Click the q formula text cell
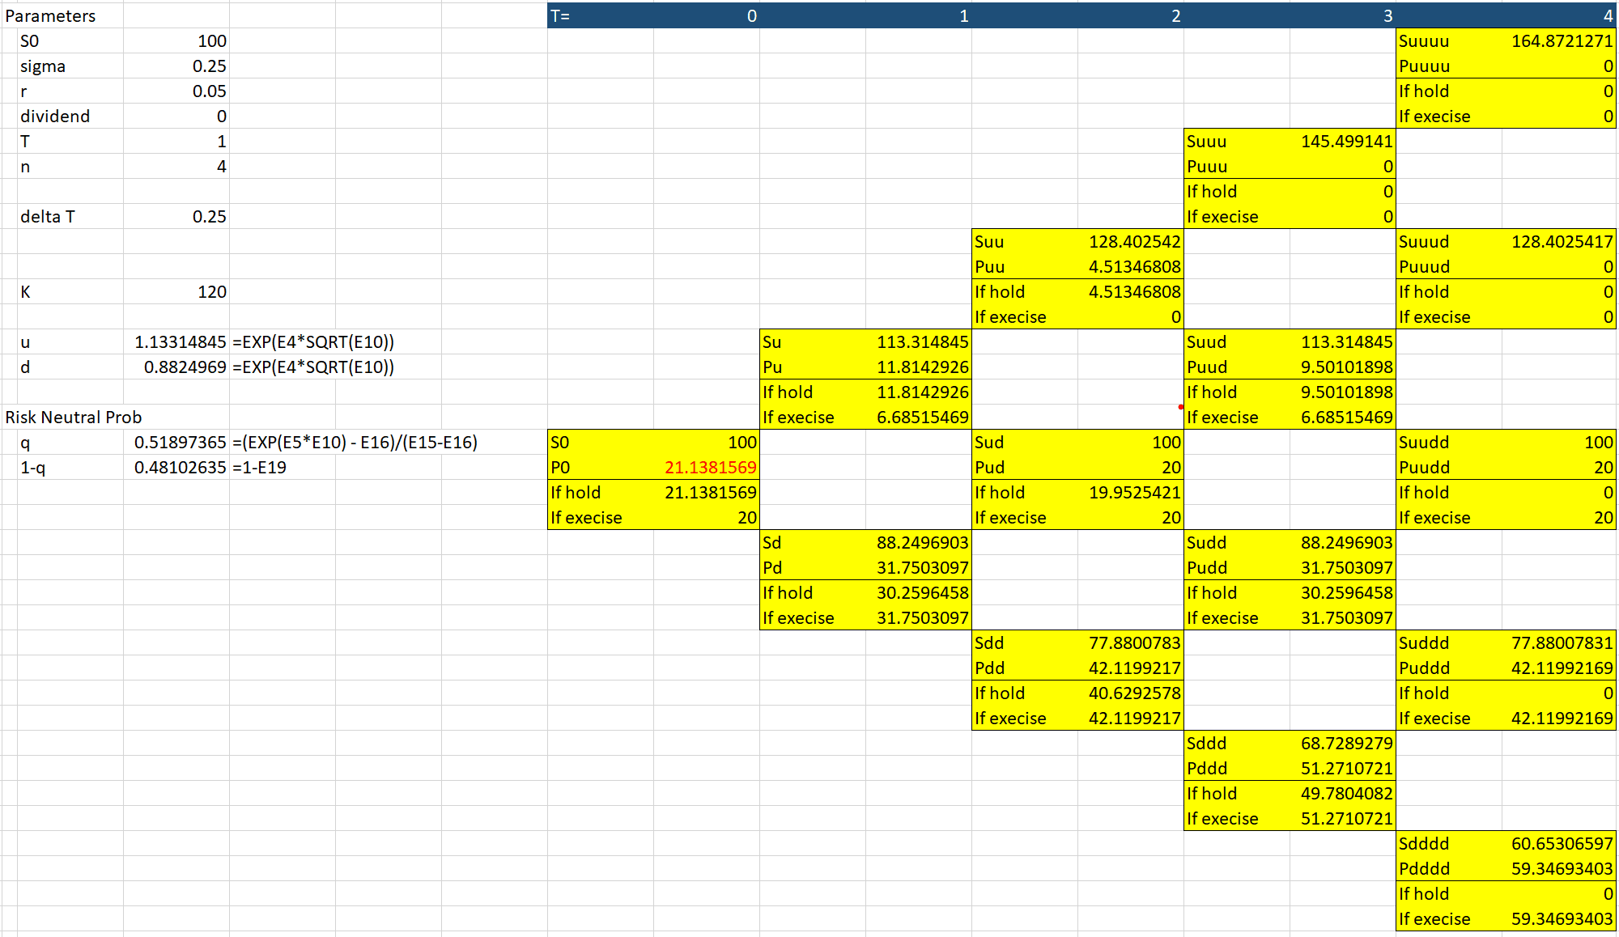This screenshot has height=937, width=1619. pos(355,443)
